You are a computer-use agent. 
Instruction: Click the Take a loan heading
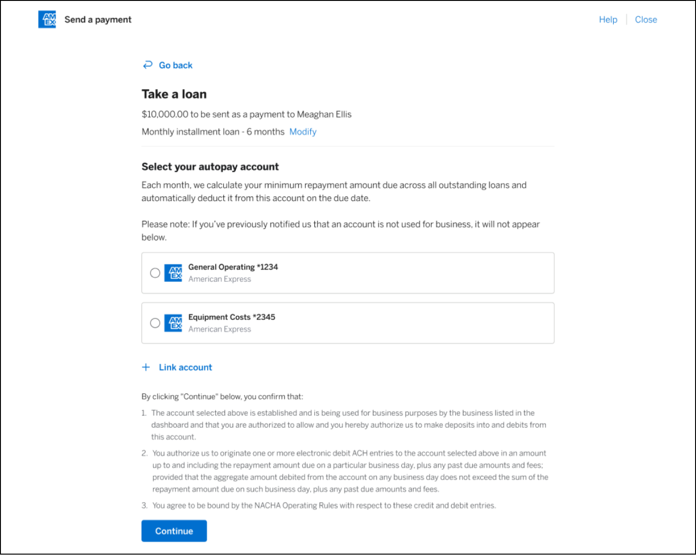coord(174,94)
